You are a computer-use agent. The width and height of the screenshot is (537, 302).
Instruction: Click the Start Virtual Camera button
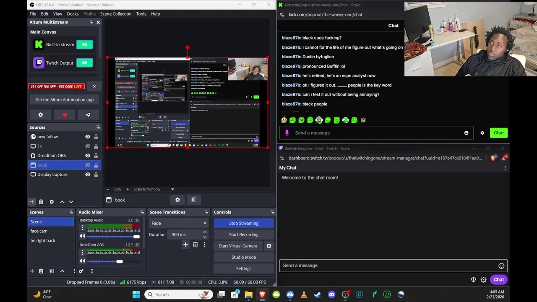tap(238, 246)
